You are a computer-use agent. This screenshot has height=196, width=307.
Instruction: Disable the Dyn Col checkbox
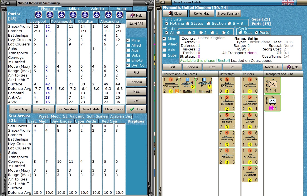(128, 65)
